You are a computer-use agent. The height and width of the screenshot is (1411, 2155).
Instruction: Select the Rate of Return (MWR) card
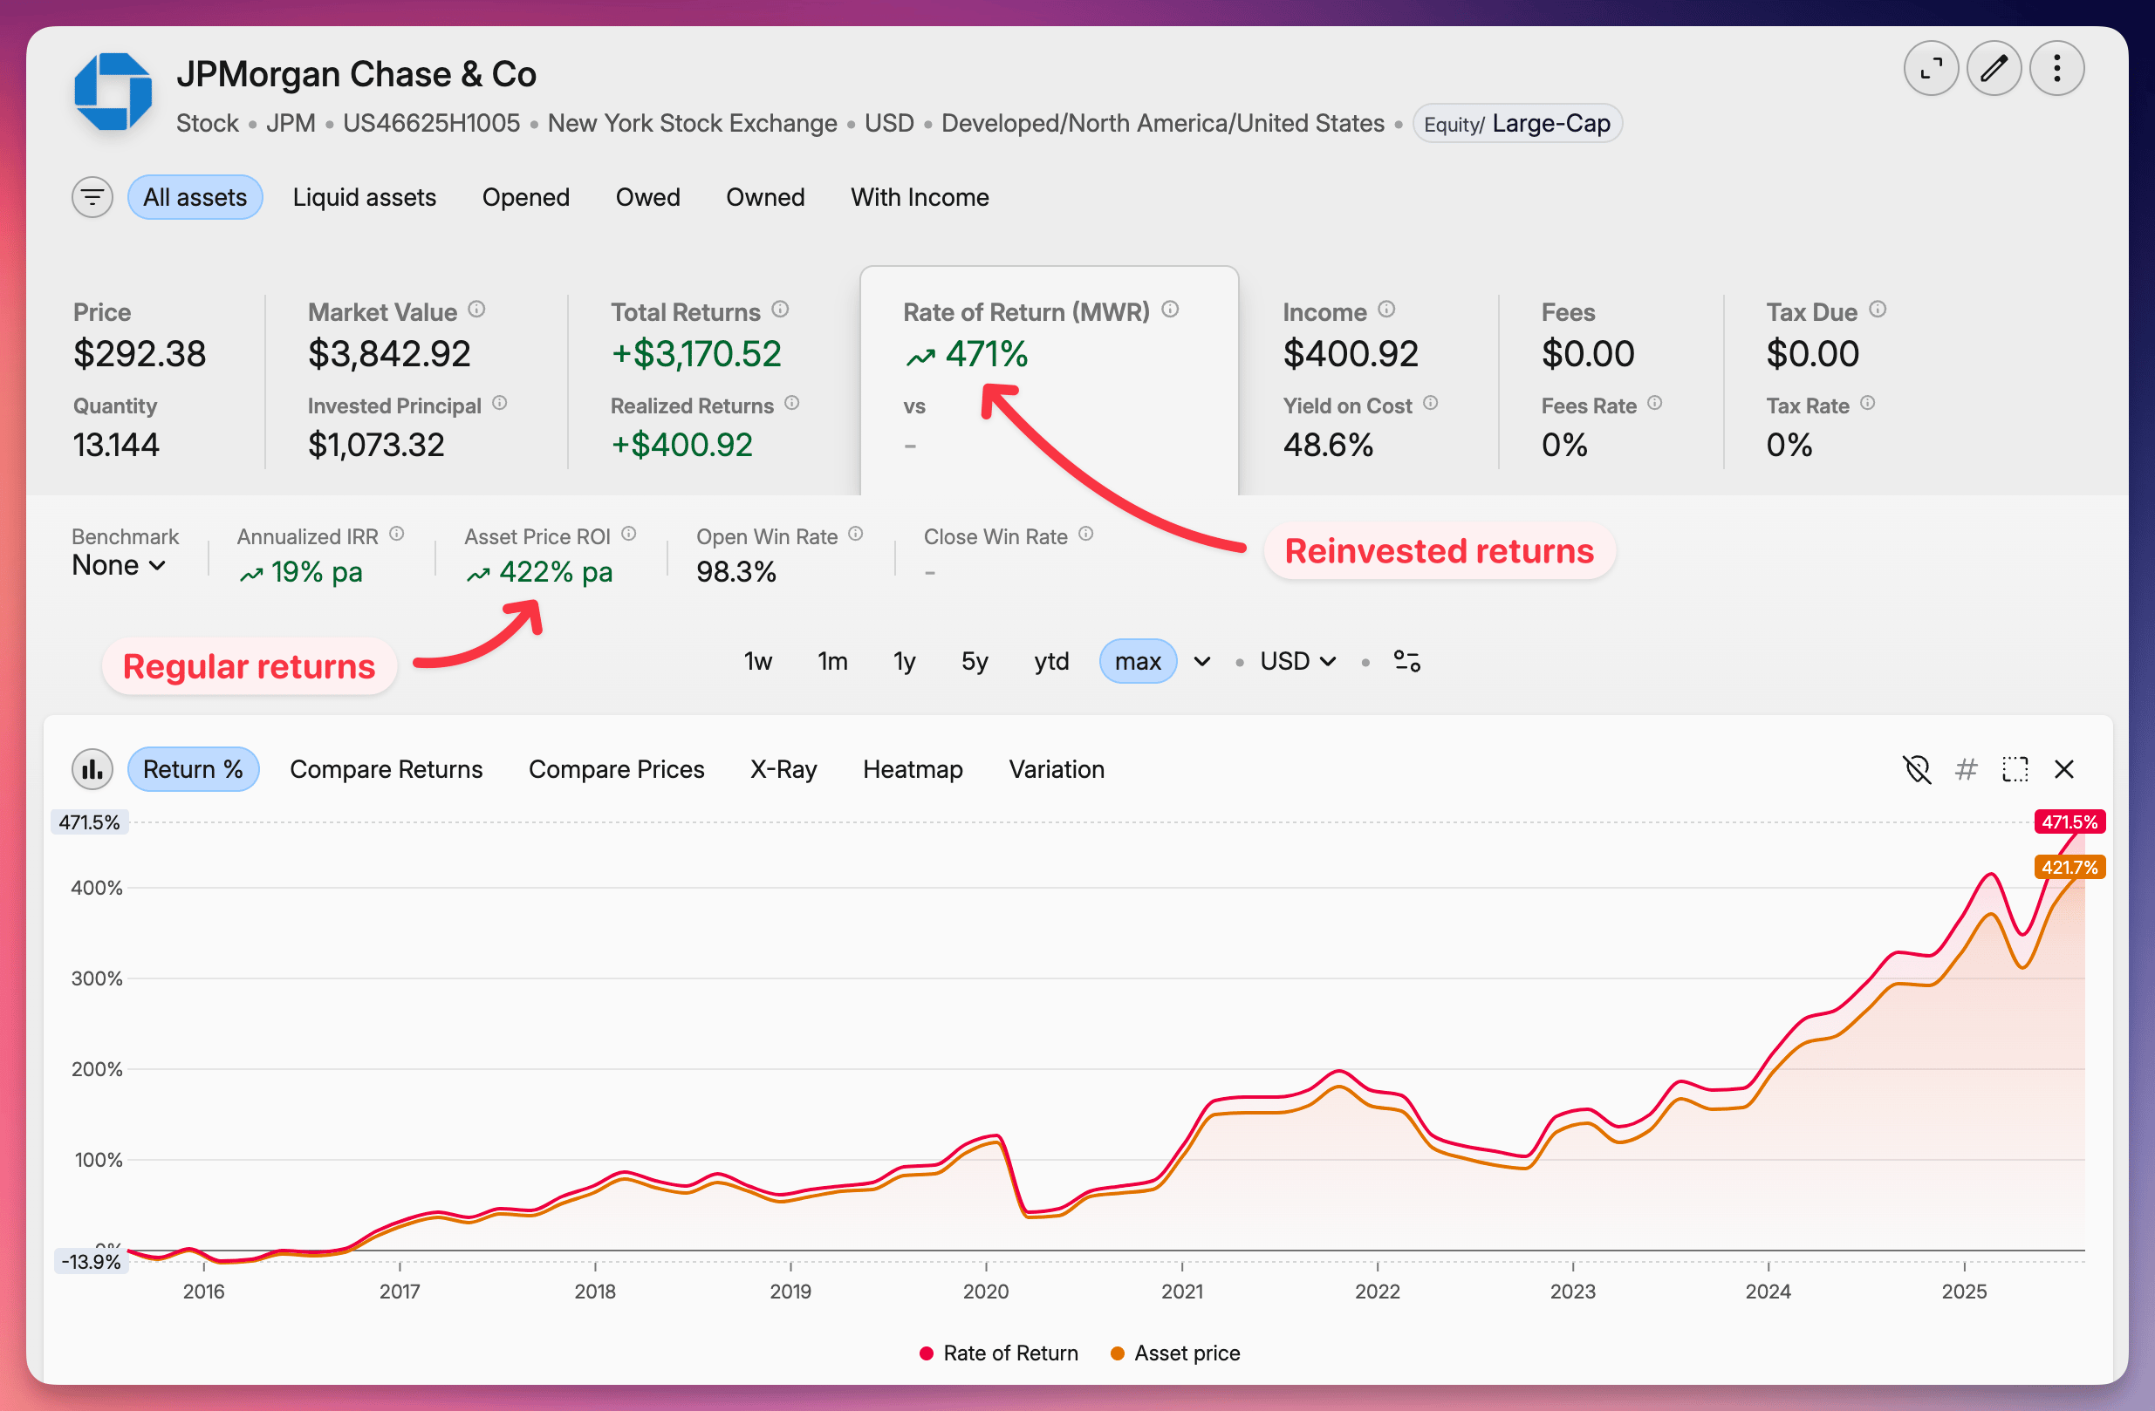click(1049, 380)
